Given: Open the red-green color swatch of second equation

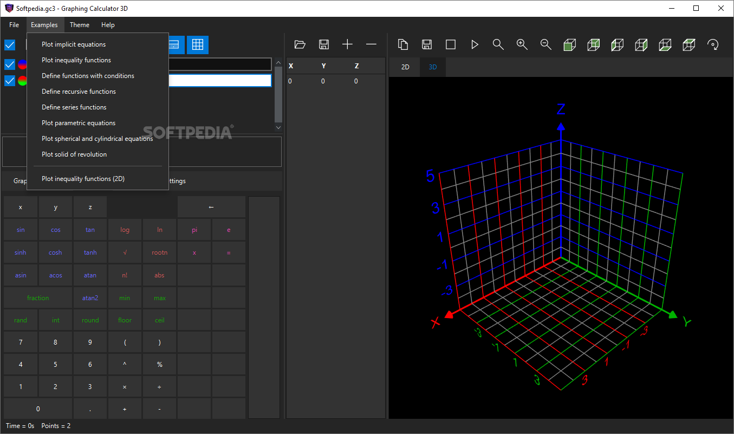Looking at the screenshot, I should coord(22,81).
